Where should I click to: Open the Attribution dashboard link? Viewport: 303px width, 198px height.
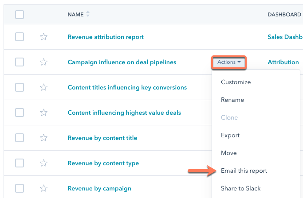(283, 62)
